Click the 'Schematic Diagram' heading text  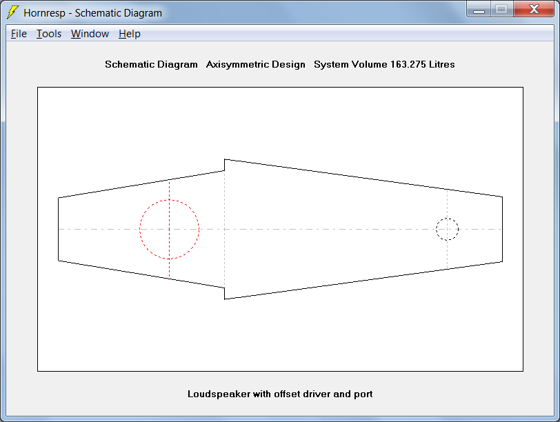coord(151,64)
